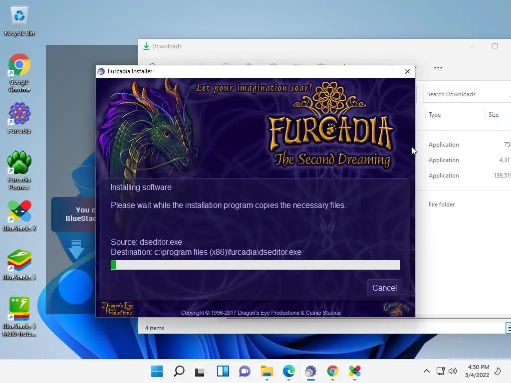Open Widgets from the taskbar
Viewport: 511px width, 383px height.
click(x=223, y=371)
